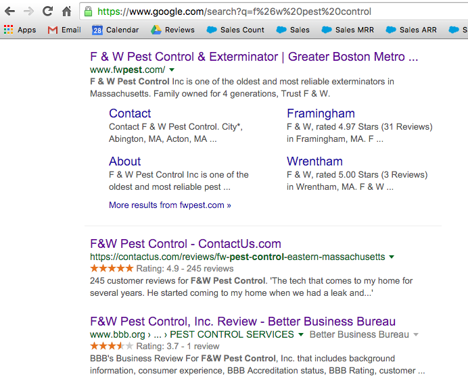
Task: Click 'rated 5.00 Stars (3 Reviews)' snippet
Action: click(x=371, y=175)
